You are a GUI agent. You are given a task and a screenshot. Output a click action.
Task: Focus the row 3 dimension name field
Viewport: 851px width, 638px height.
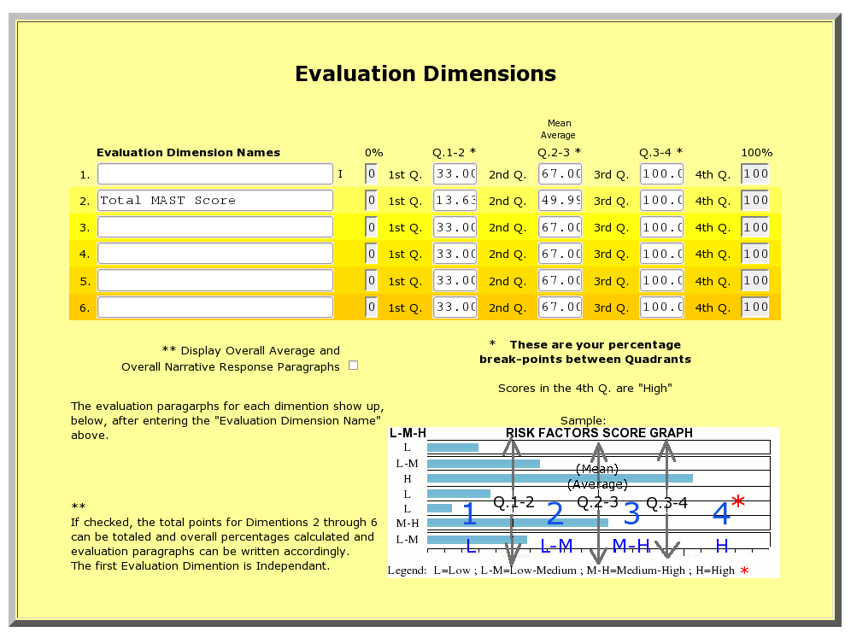[215, 227]
